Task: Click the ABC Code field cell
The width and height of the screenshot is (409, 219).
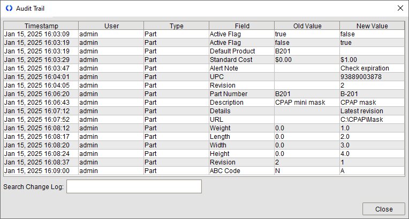Action: 241,171
